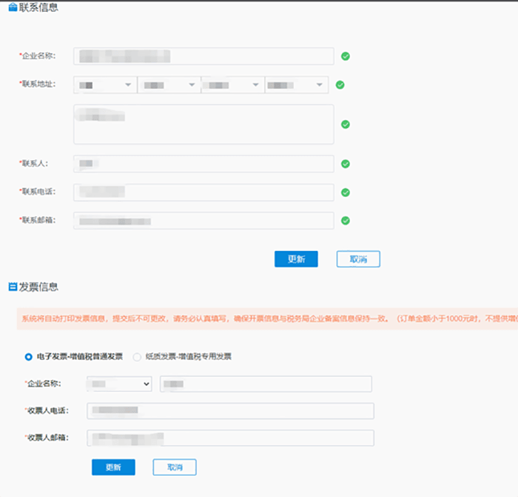Click green check next to address dropdown row

click(x=340, y=85)
